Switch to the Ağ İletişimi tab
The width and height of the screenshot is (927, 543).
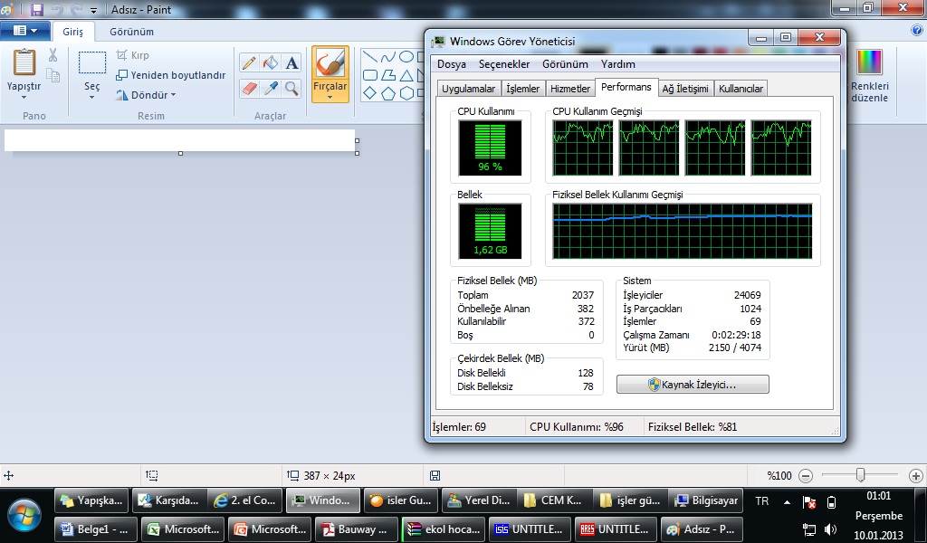coord(685,89)
